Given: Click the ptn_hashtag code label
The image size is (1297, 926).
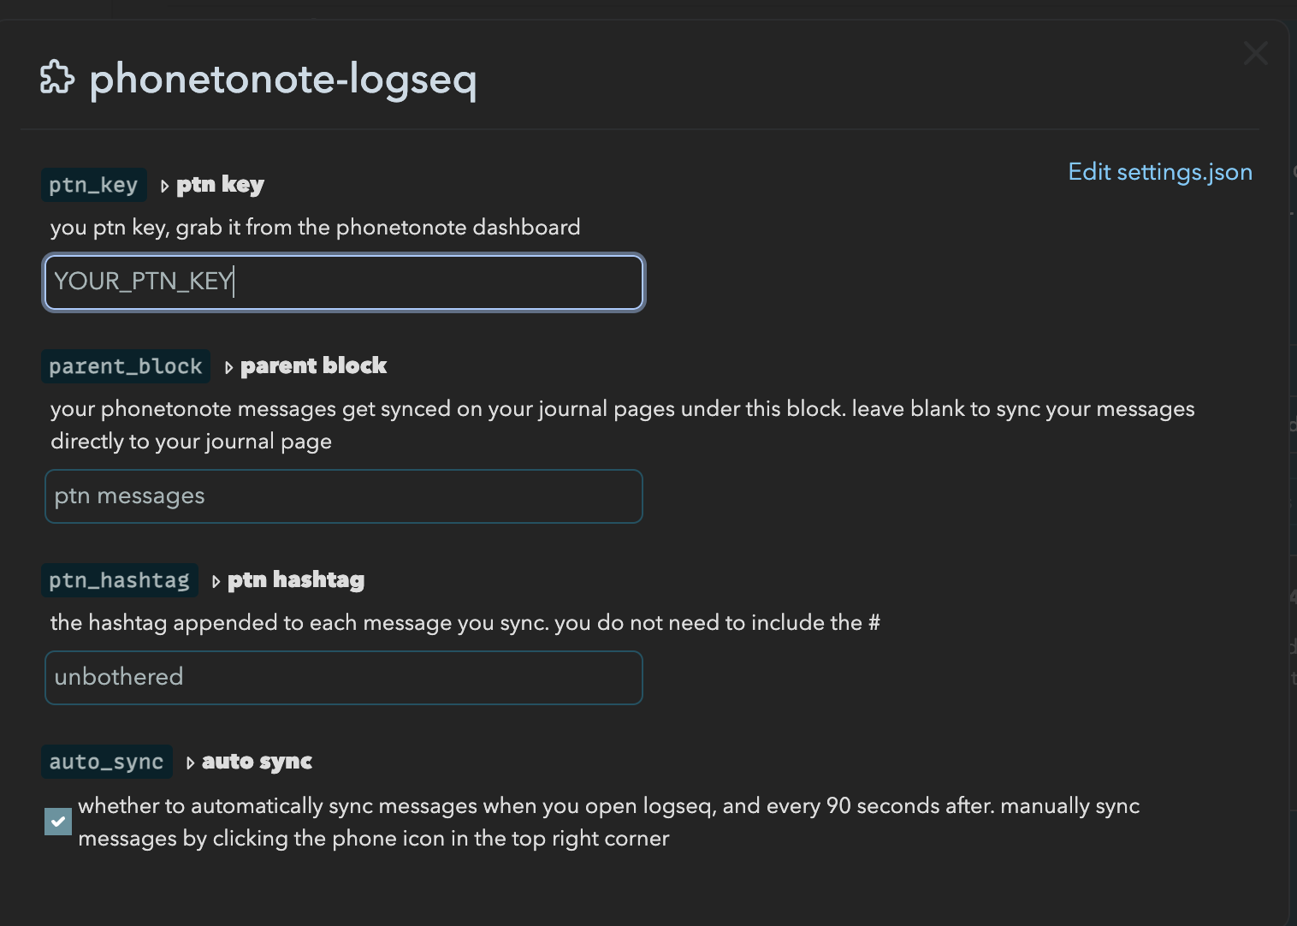Looking at the screenshot, I should [120, 580].
